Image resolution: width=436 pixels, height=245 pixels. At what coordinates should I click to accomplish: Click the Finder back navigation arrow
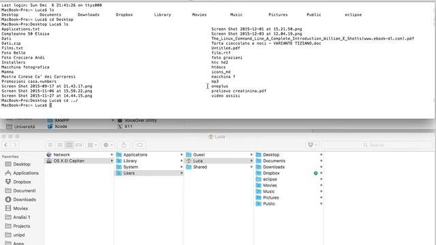click(6, 145)
